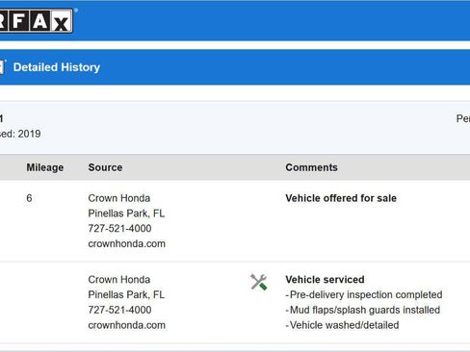Click the Detailed History section icon
This screenshot has height=352, width=470.
click(3, 67)
